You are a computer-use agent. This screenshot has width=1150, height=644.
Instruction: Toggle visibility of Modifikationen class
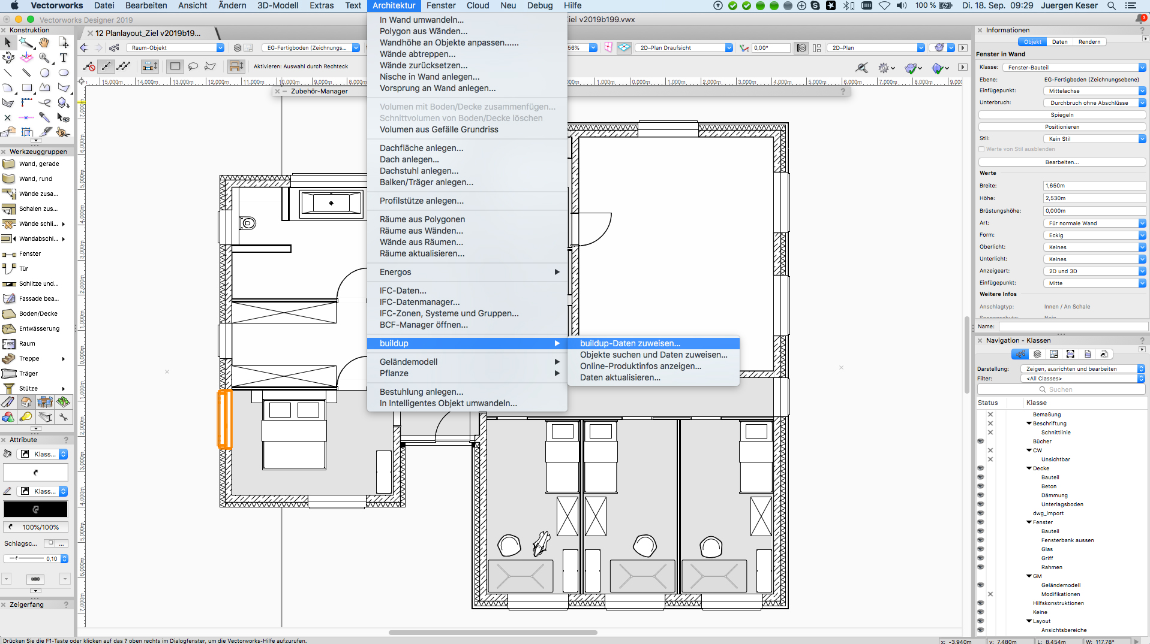tap(990, 594)
